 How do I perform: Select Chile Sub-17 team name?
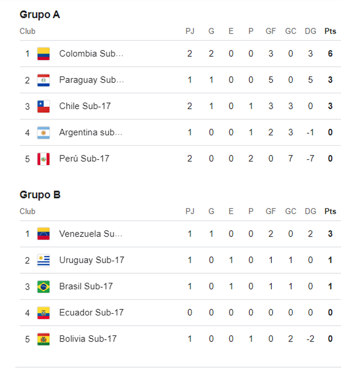click(85, 106)
